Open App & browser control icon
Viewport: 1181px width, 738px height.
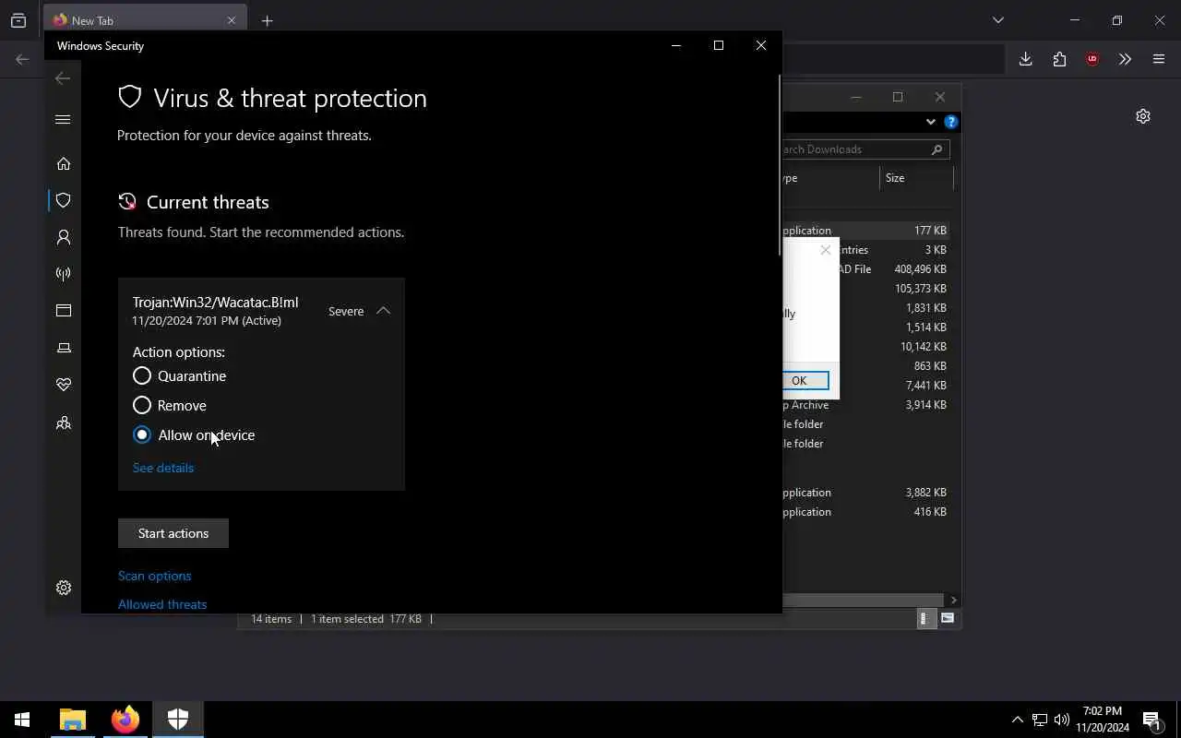(64, 311)
